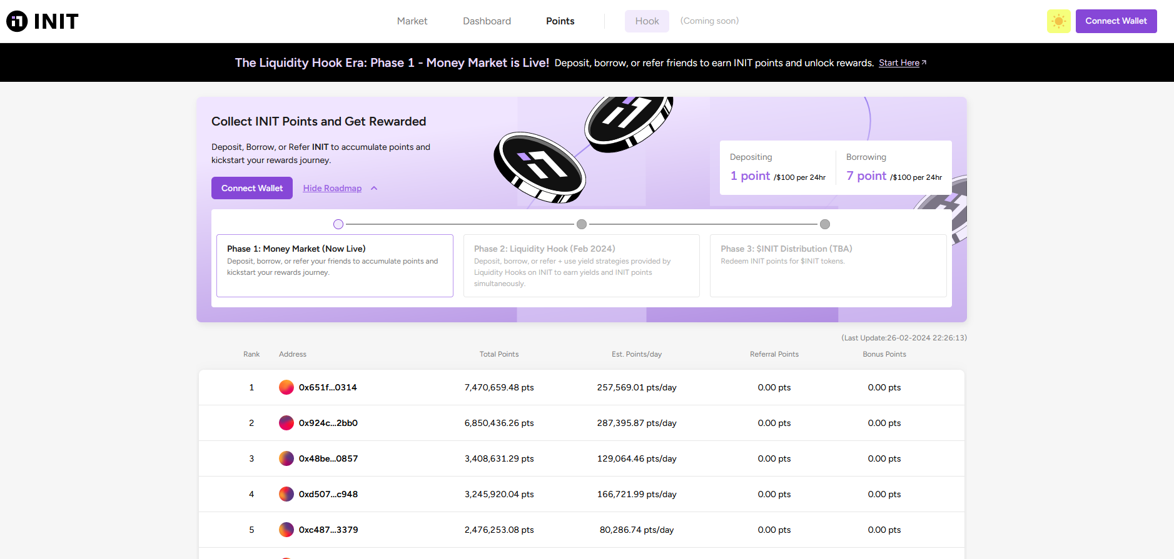Click the 80,286.74 pts/day estimate
The width and height of the screenshot is (1174, 559).
pyautogui.click(x=637, y=530)
